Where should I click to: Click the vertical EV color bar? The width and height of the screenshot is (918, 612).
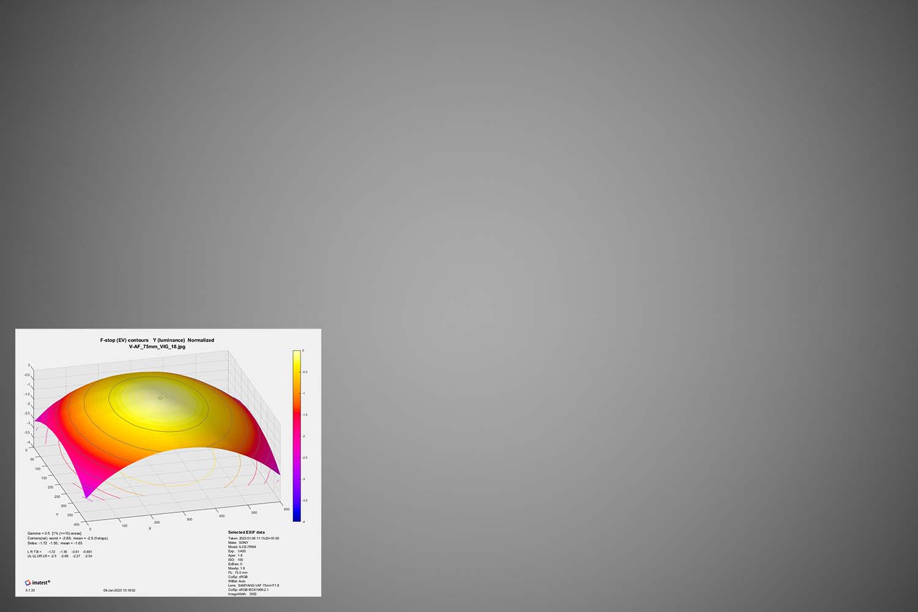tap(296, 436)
